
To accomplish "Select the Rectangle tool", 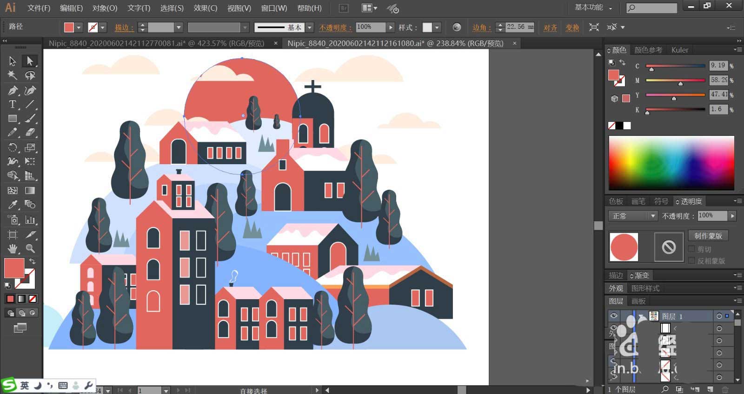I will pyautogui.click(x=13, y=119).
